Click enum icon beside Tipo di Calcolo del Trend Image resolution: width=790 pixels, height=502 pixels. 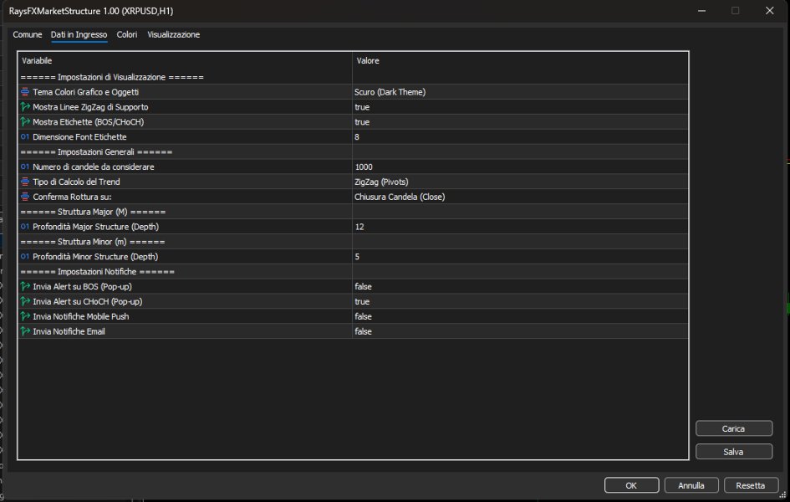(x=25, y=182)
